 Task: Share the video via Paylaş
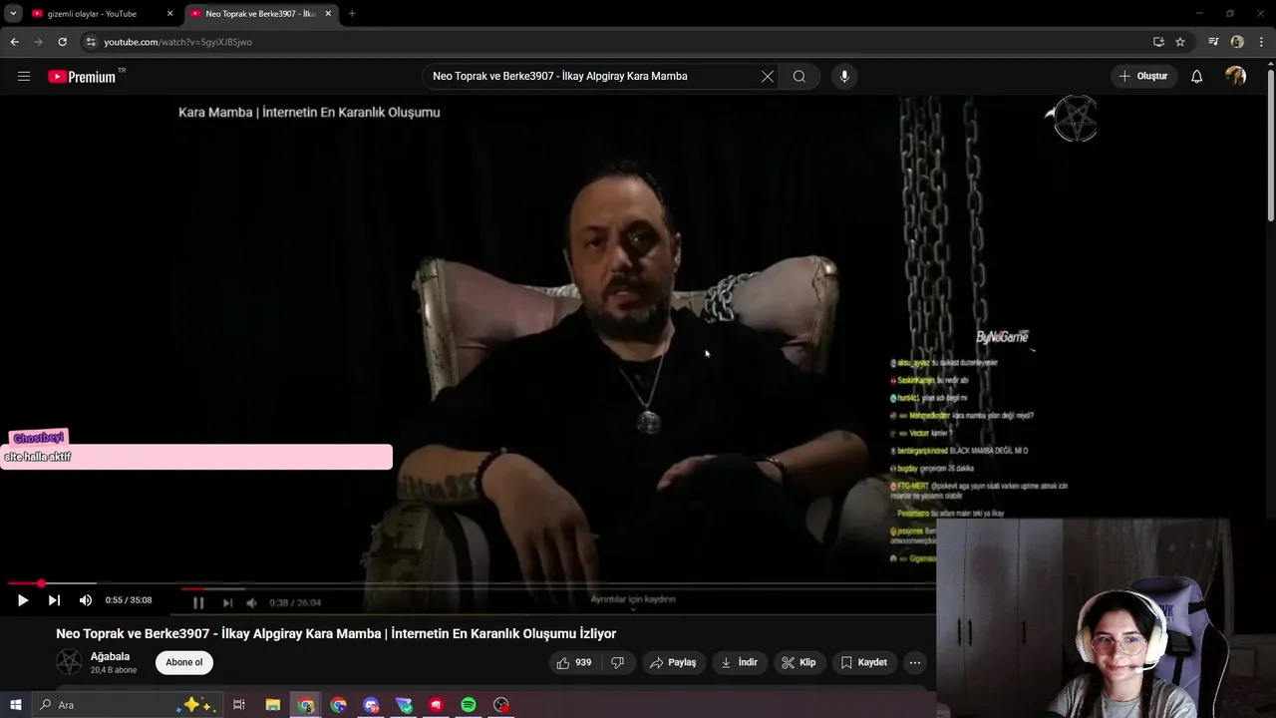(673, 662)
